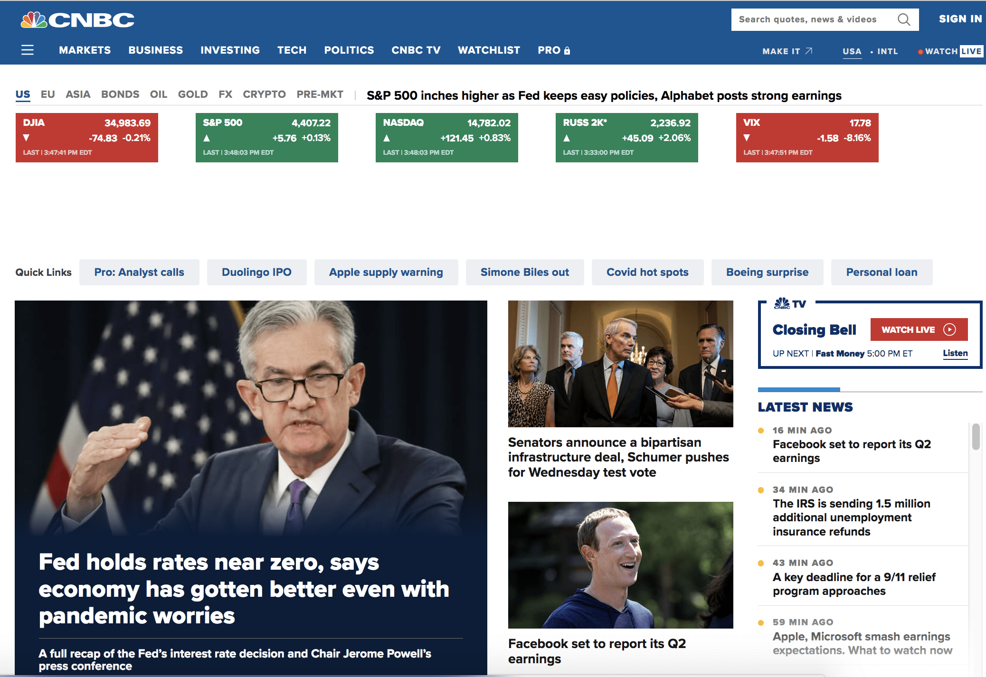Expand the INVESTING menu

point(230,50)
